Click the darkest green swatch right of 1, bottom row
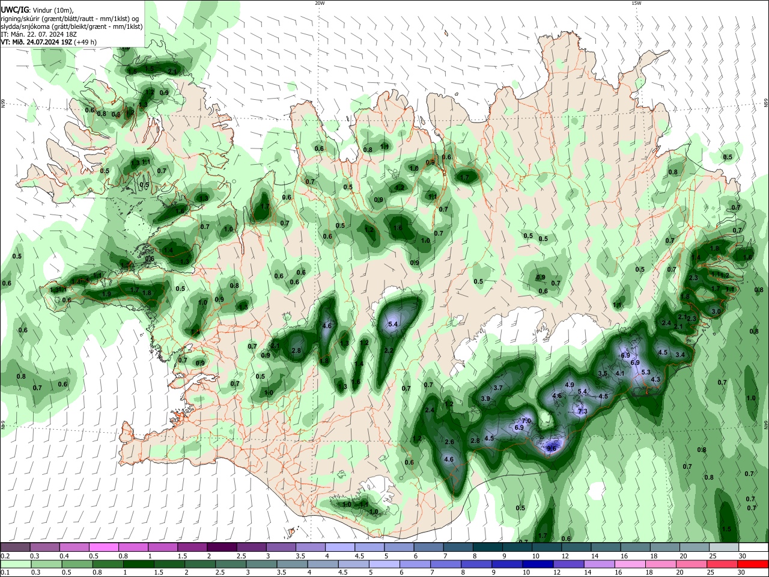This screenshot has width=769, height=577. 138,564
